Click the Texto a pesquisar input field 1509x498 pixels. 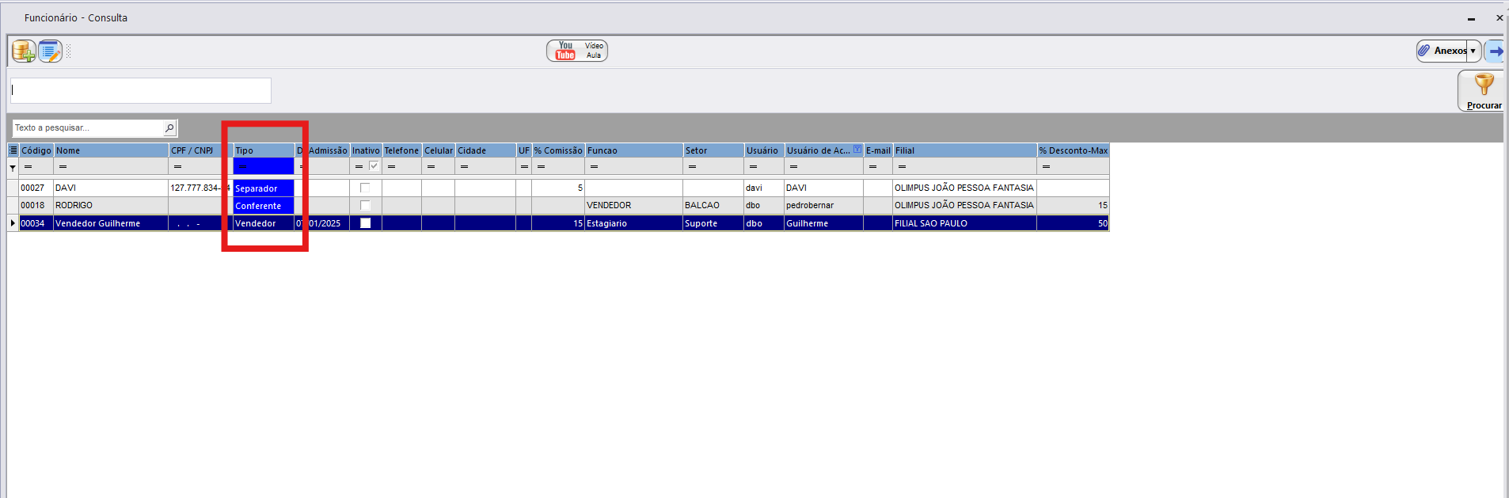point(87,128)
